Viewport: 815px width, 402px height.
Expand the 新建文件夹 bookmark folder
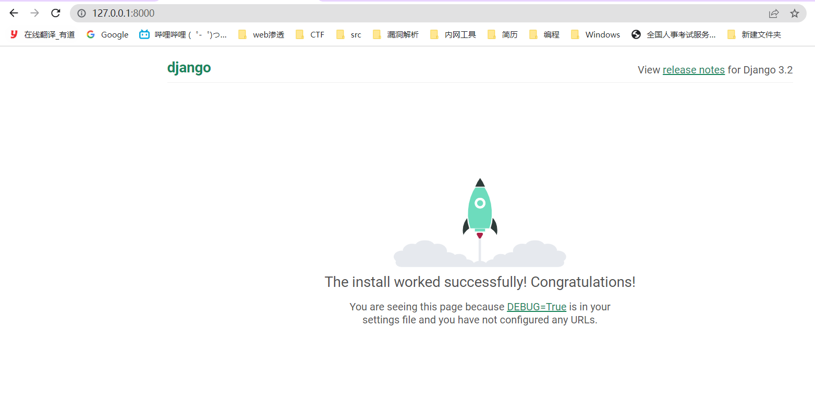pyautogui.click(x=755, y=35)
